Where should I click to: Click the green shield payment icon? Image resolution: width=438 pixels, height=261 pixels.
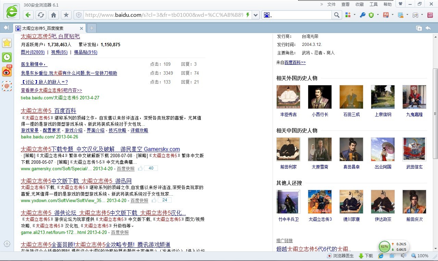[x=371, y=15]
